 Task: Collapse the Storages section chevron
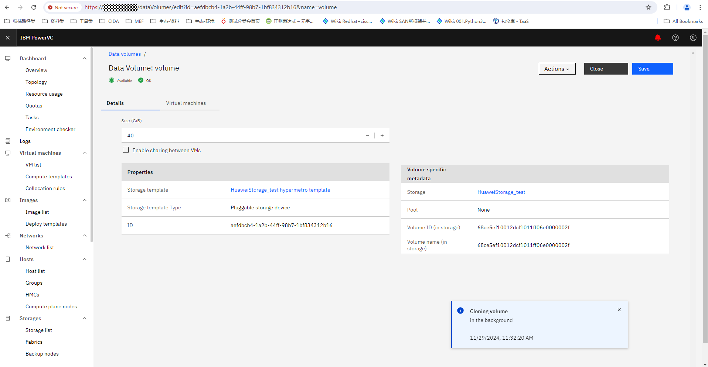pyautogui.click(x=85, y=318)
